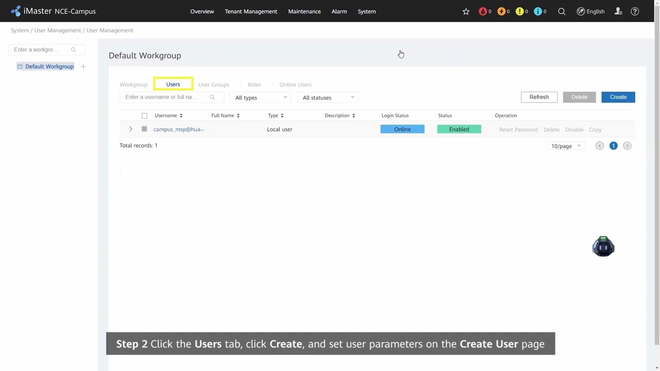The height and width of the screenshot is (371, 660).
Task: Switch to the User Groups tab
Action: (213, 85)
